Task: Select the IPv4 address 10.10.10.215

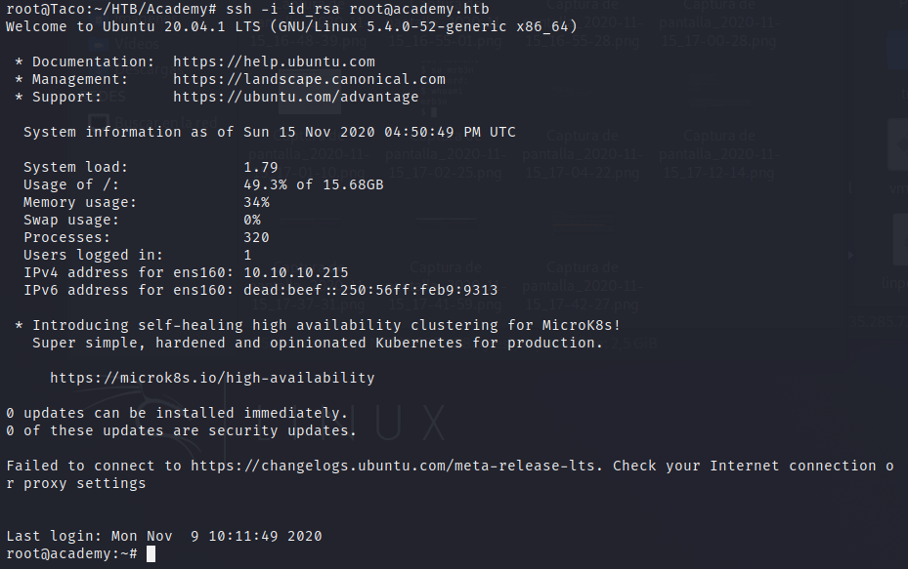Action: tap(295, 272)
